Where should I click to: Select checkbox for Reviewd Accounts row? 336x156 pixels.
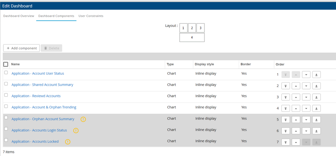click(6, 95)
